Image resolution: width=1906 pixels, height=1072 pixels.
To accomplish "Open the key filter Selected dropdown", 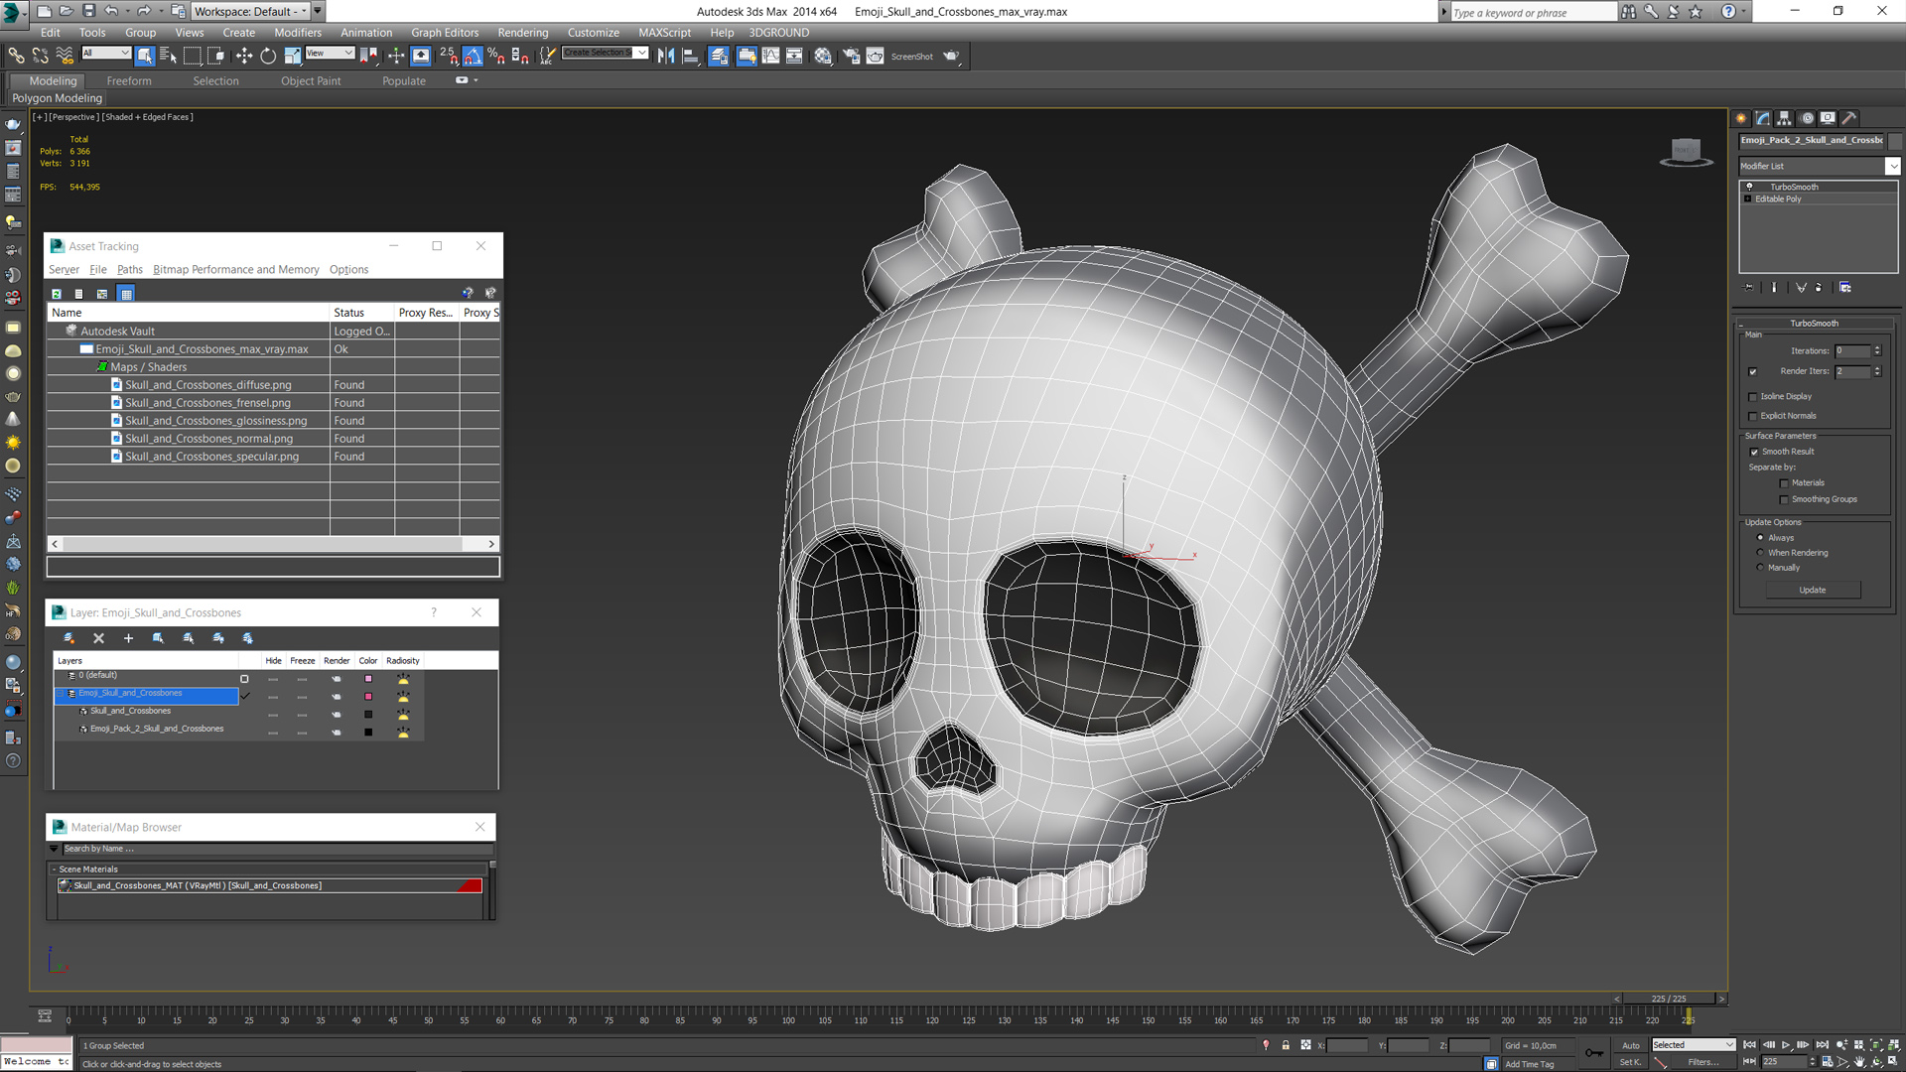I will pos(1693,1044).
